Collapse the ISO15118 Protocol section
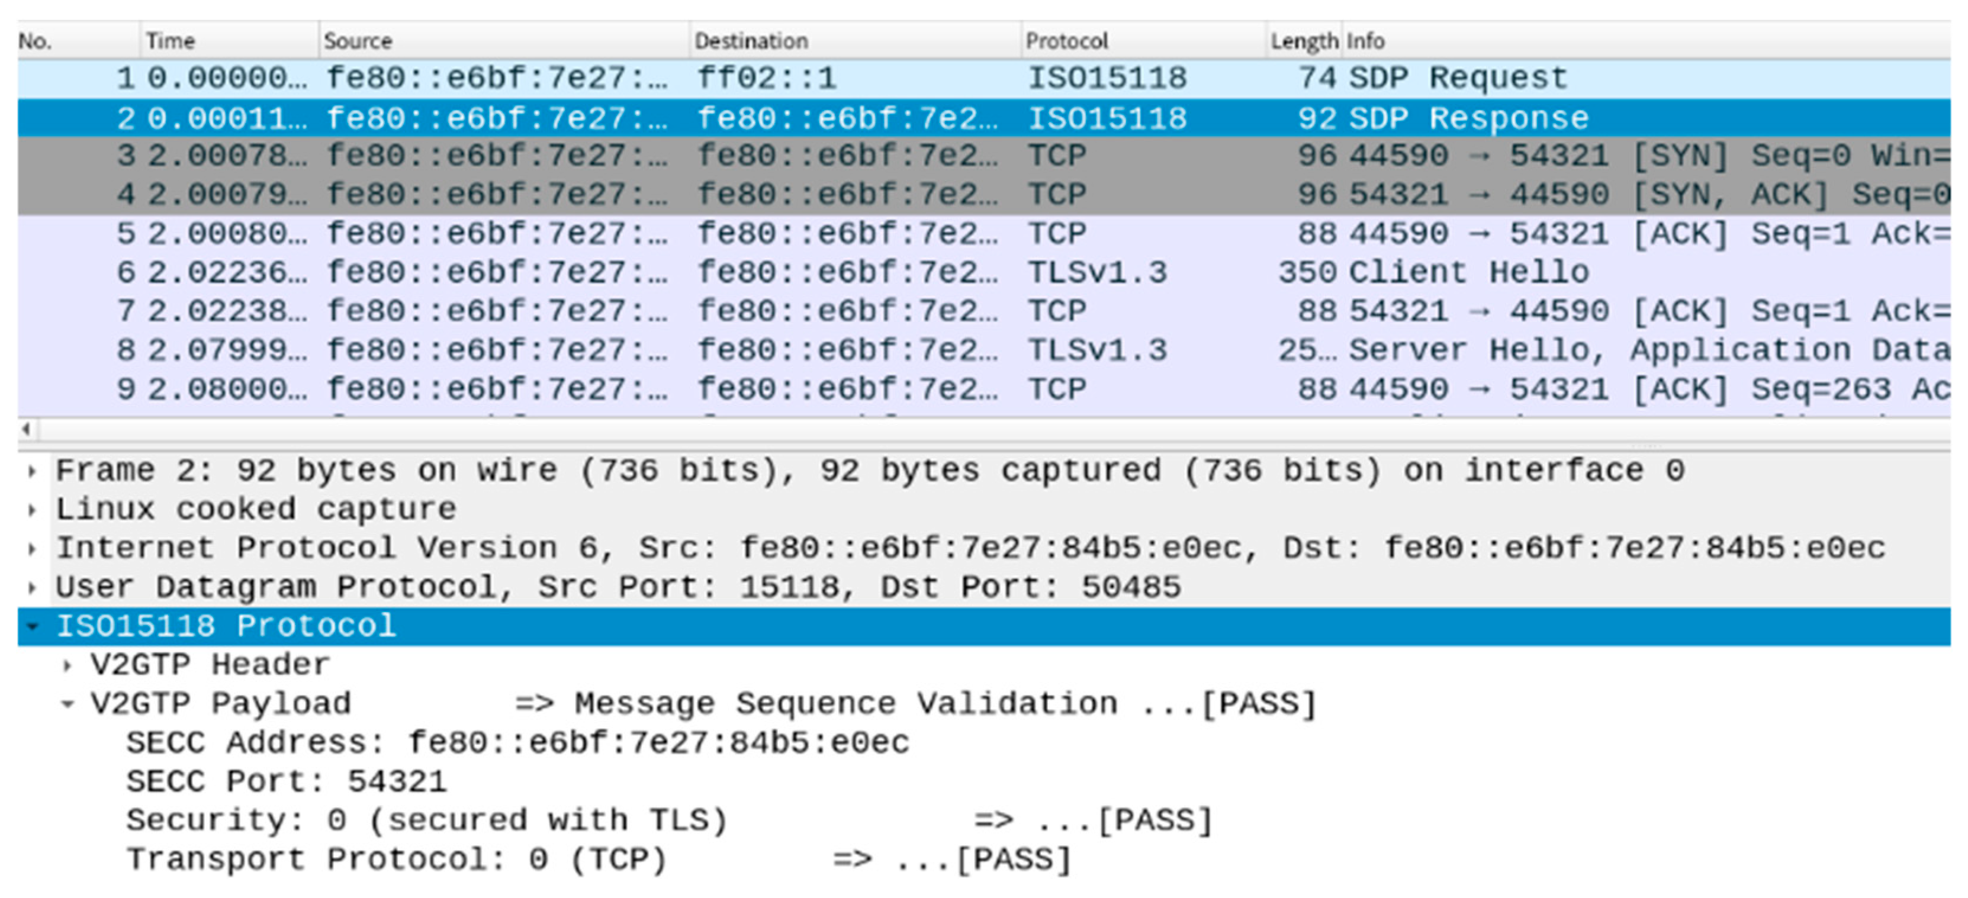 click(31, 627)
